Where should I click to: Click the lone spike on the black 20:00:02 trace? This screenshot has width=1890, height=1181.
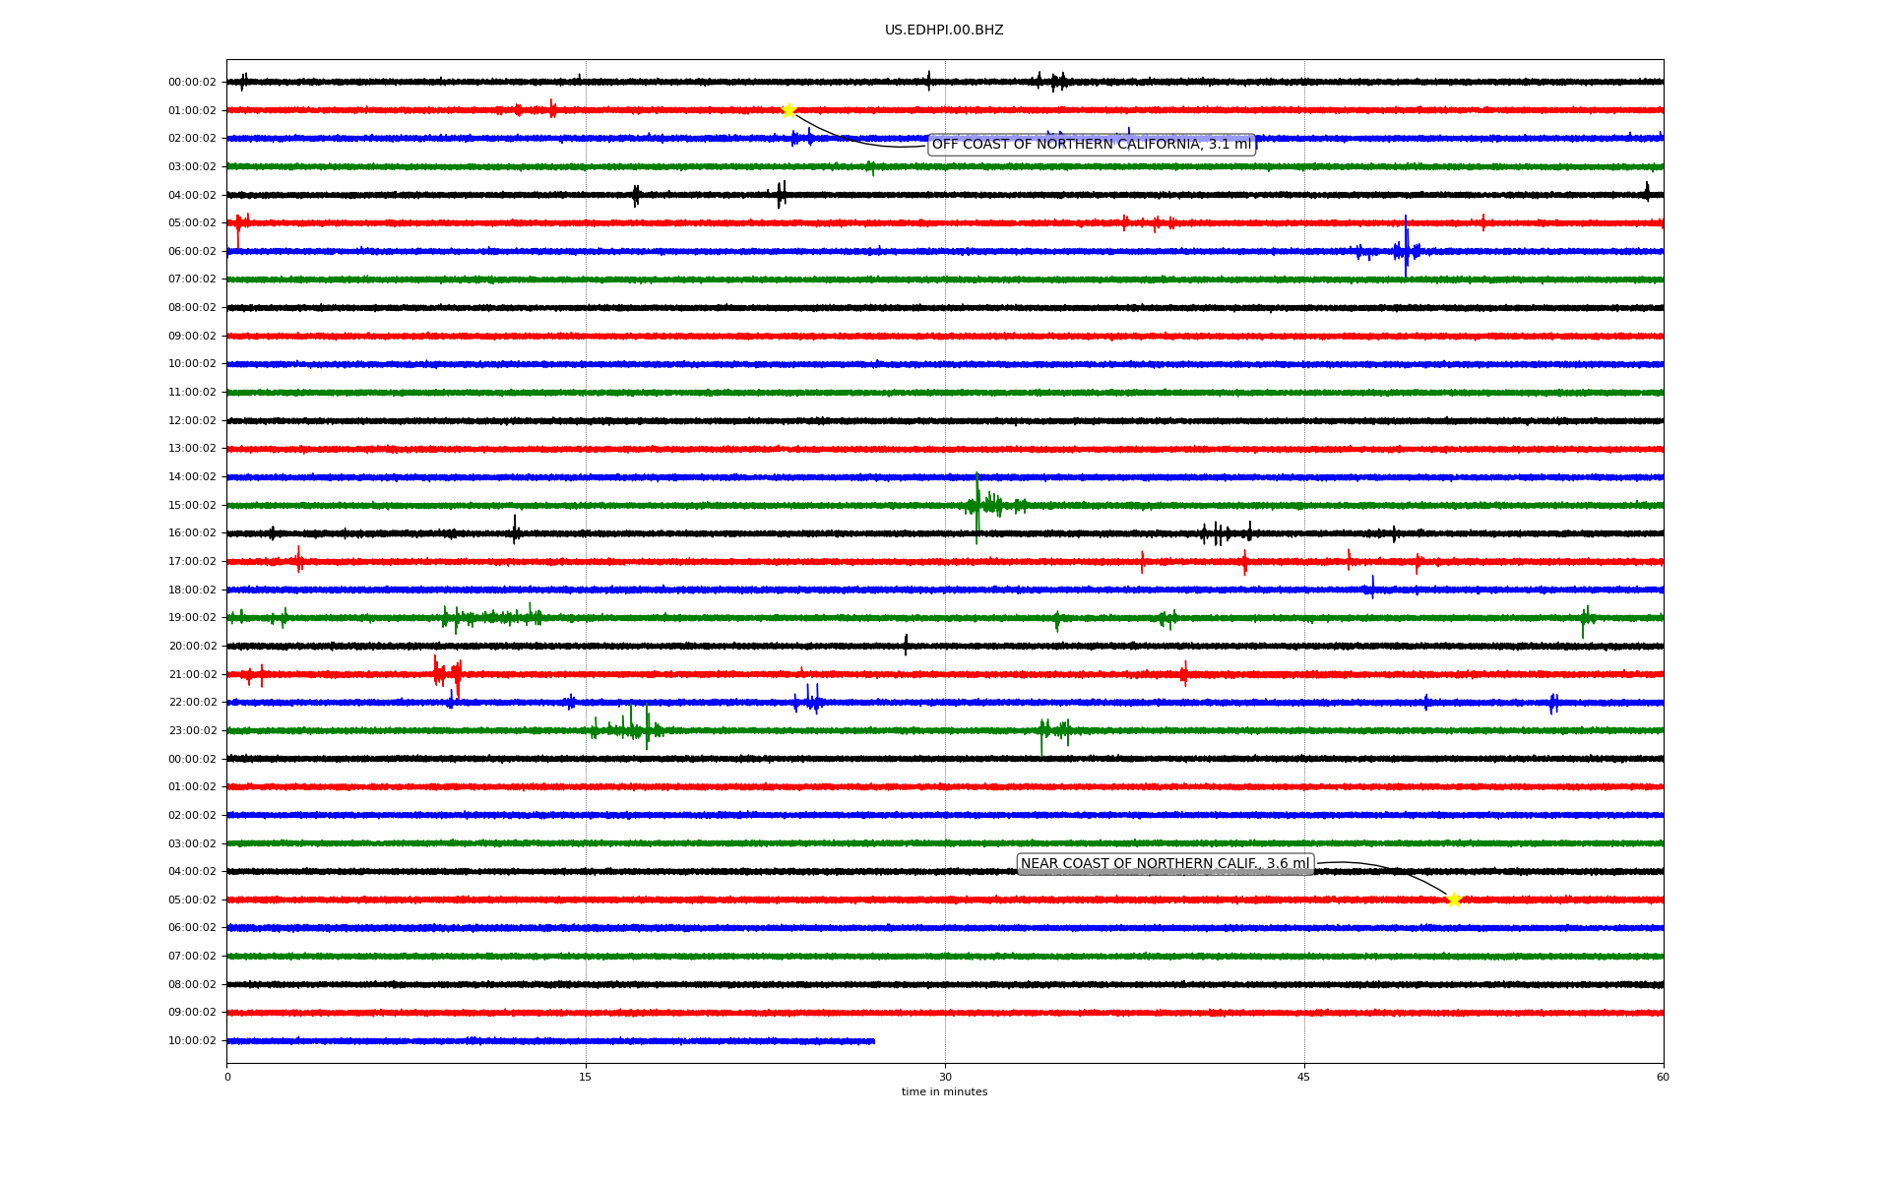(906, 646)
